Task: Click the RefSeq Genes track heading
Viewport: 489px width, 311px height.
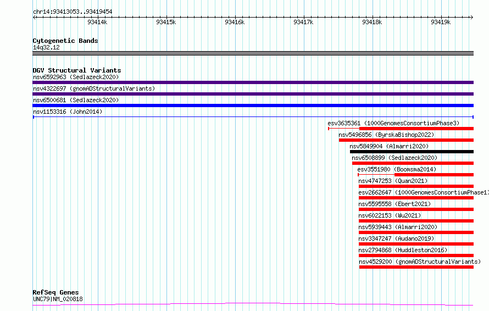Action: point(55,293)
